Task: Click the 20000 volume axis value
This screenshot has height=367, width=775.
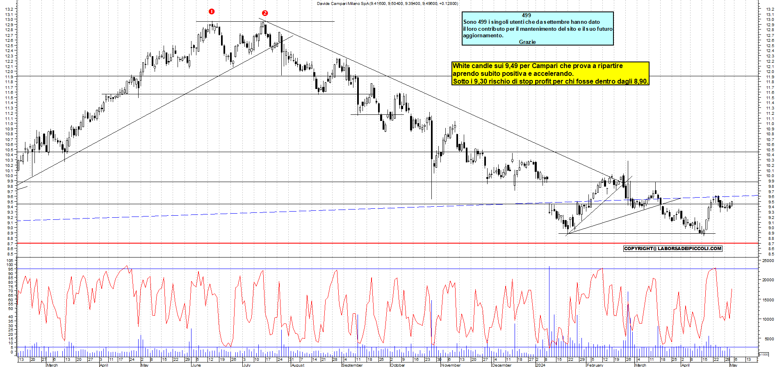Action: pos(768,280)
